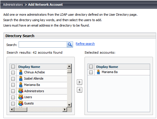Viewport: 157px width, 119px height.
Task: Click the magnifying glass search icon
Action: (70, 45)
